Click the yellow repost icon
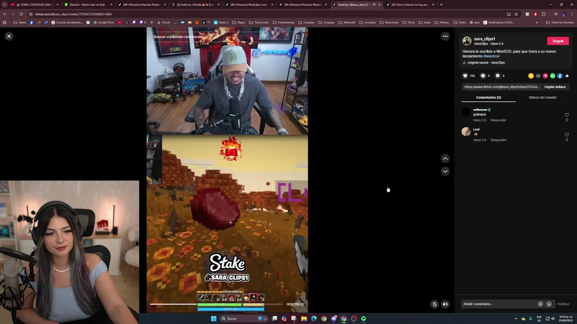 pos(531,76)
